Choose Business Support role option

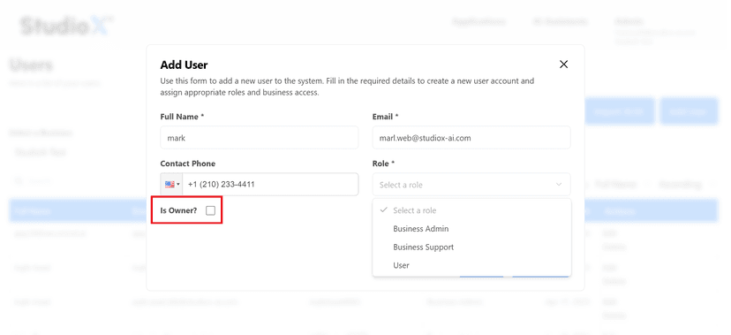pyautogui.click(x=471, y=247)
